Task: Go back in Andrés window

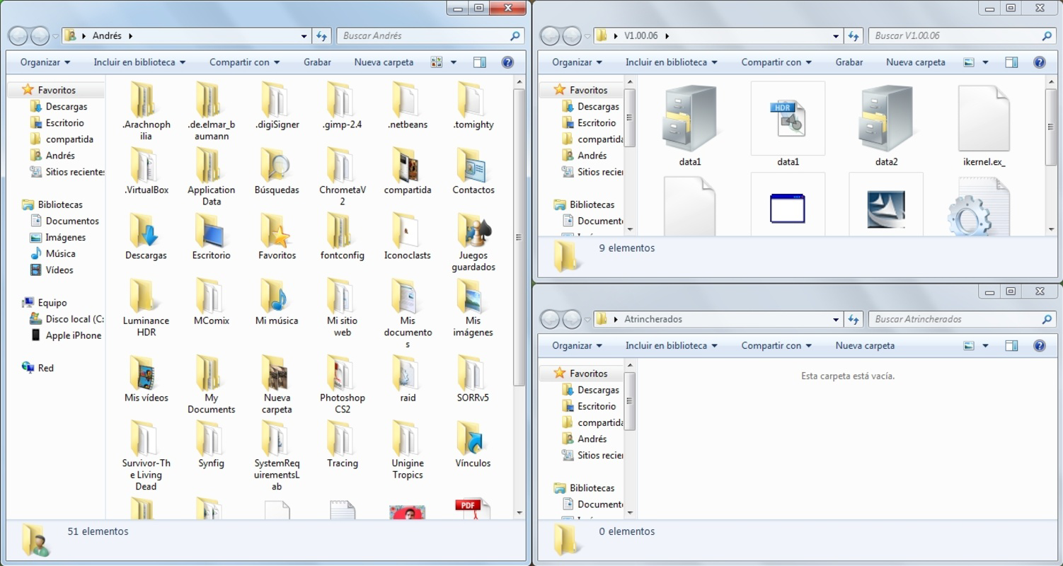Action: (19, 35)
